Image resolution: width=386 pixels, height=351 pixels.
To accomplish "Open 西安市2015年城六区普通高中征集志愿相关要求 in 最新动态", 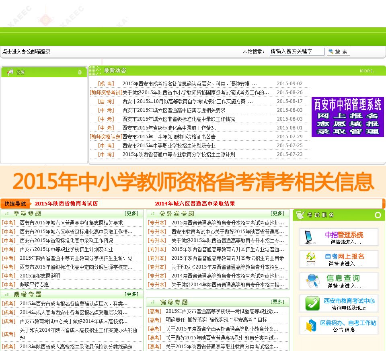I will coord(174,110).
